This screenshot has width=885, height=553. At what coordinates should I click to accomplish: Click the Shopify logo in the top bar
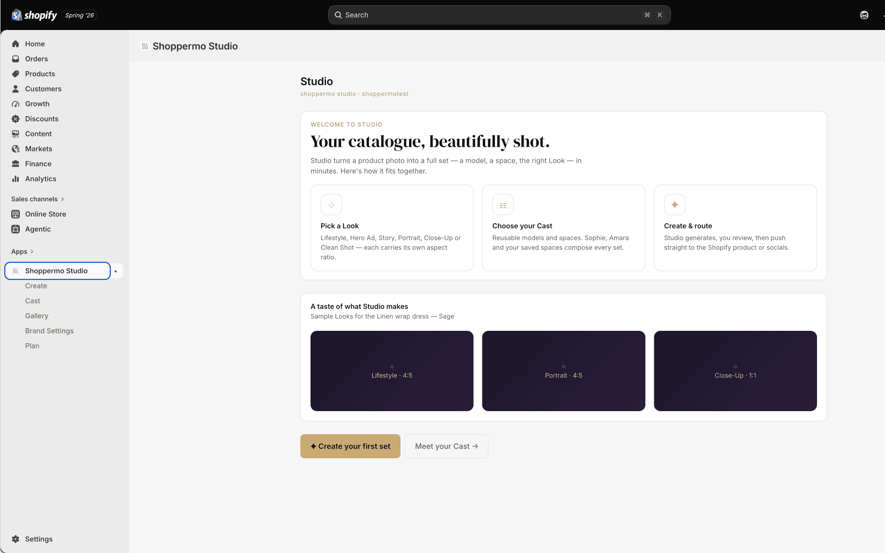point(34,15)
